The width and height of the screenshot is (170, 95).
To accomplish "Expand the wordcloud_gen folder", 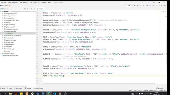I will click(x=2, y=49).
